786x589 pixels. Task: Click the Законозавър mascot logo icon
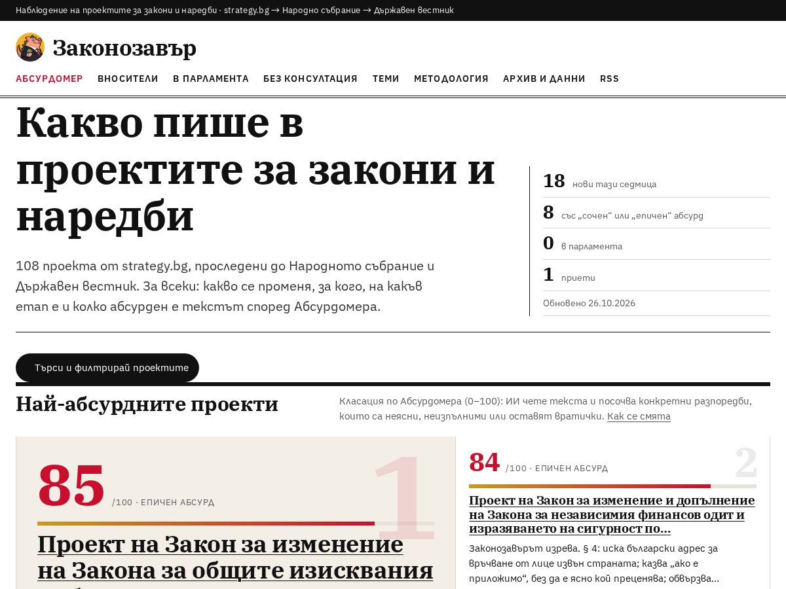pyautogui.click(x=30, y=47)
